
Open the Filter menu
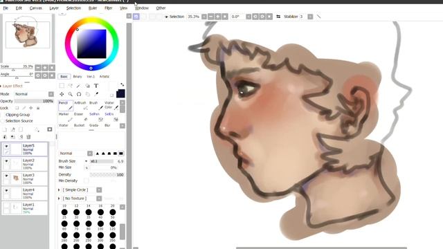tap(109, 8)
